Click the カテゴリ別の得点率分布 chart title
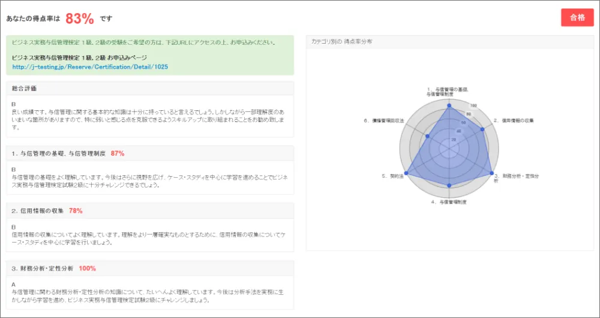Viewport: 600px width, 318px height. click(x=342, y=42)
